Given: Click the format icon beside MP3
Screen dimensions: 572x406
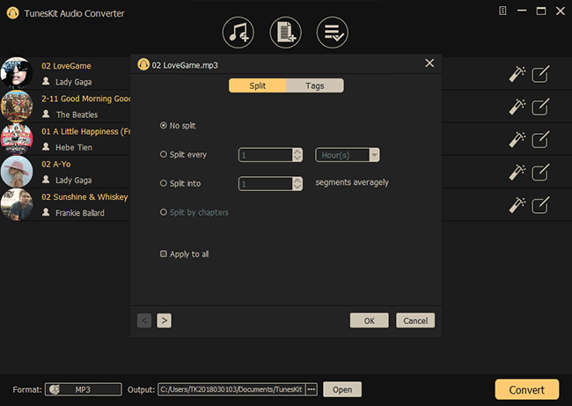Looking at the screenshot, I should click(55, 389).
